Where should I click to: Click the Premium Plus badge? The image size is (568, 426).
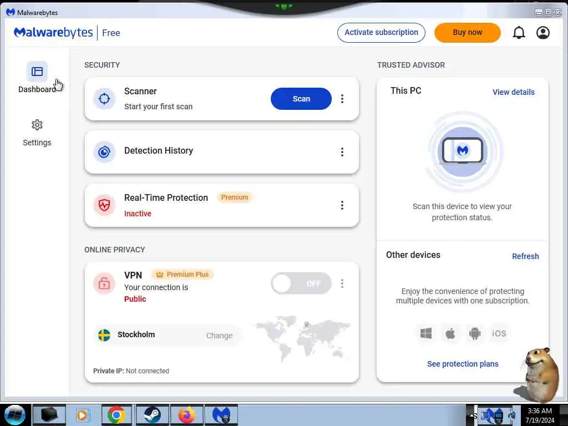click(x=182, y=275)
